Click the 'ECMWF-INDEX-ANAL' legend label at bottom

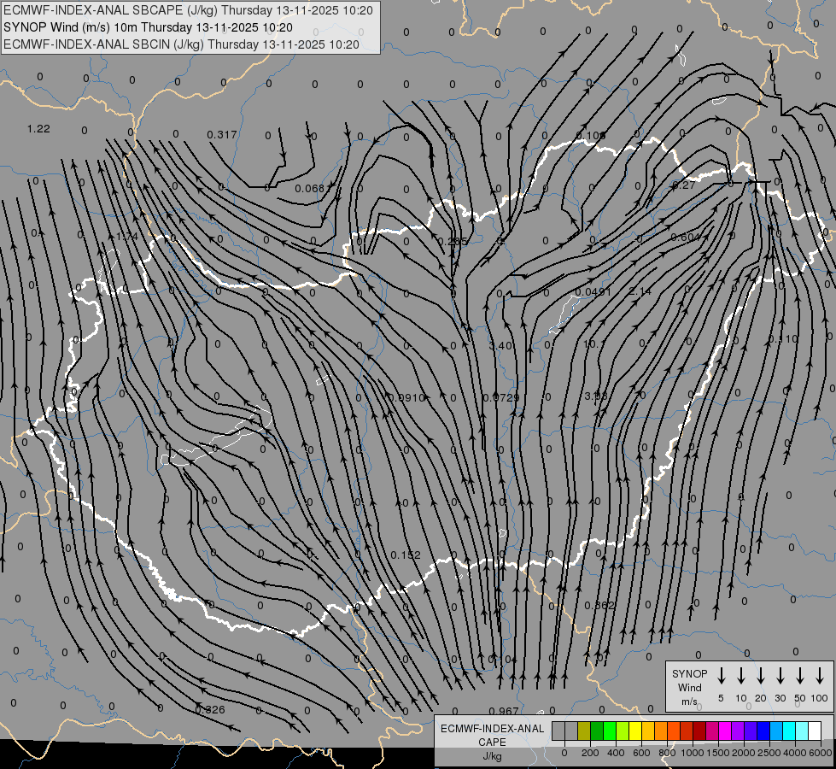click(492, 729)
